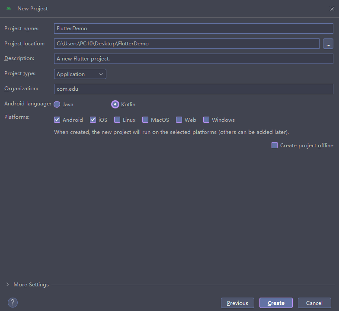Click the help question mark icon
Image resolution: width=339 pixels, height=311 pixels.
[13, 302]
